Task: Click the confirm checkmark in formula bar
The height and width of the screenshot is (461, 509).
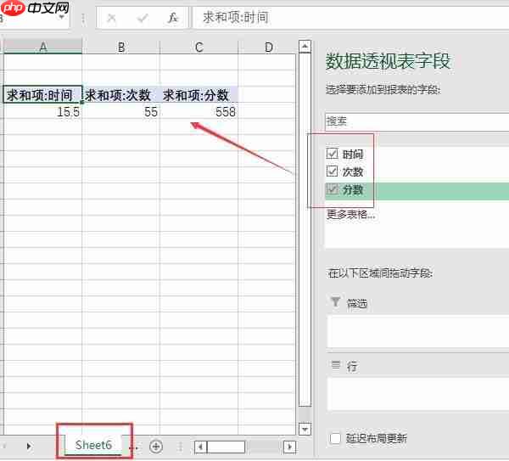Action: [x=143, y=18]
